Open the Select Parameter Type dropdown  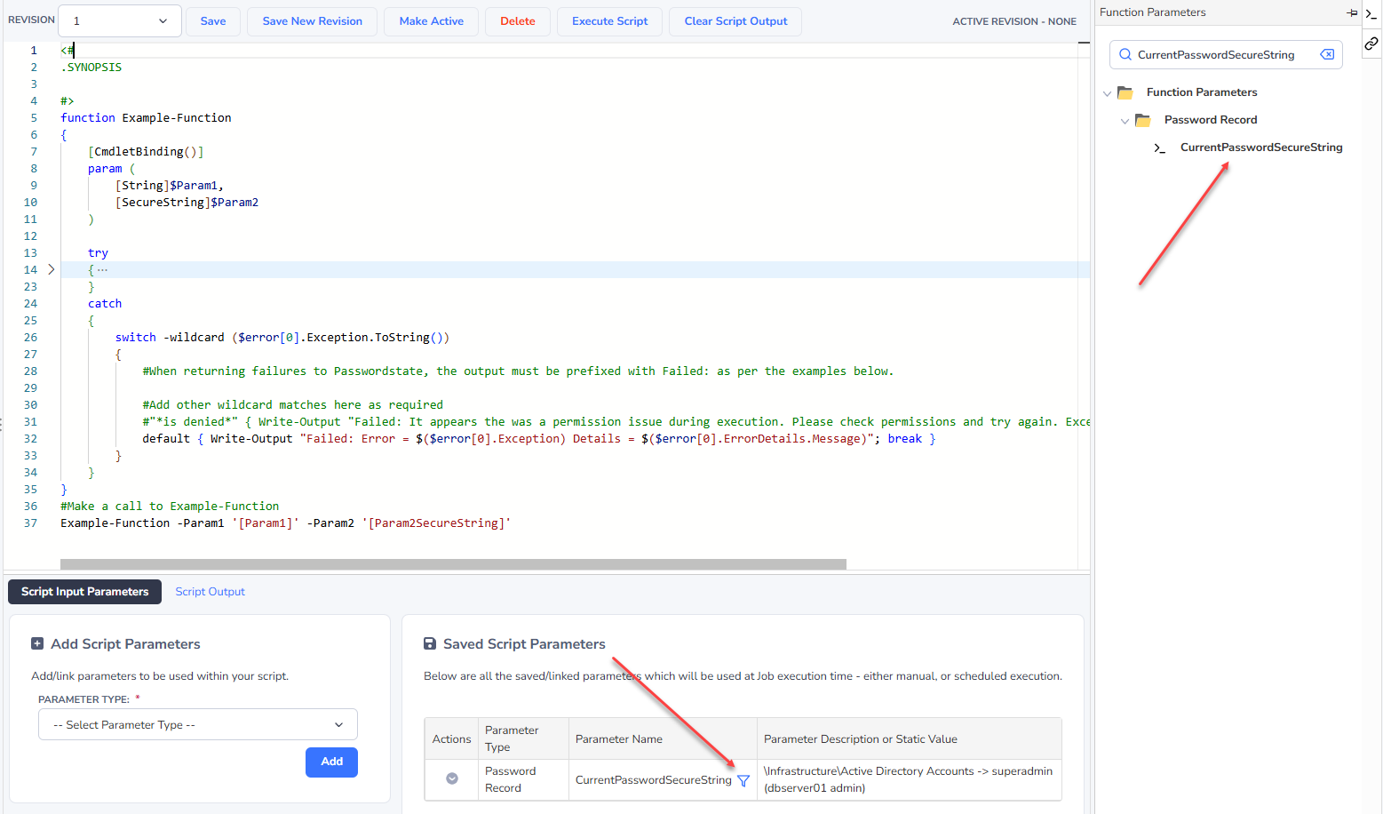point(198,724)
